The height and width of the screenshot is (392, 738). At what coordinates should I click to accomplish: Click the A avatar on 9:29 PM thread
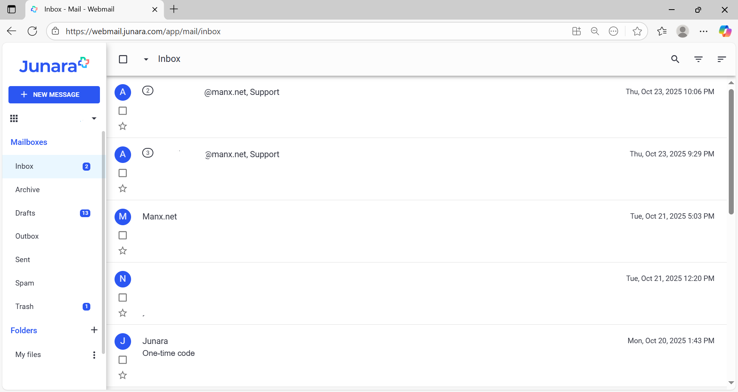123,154
